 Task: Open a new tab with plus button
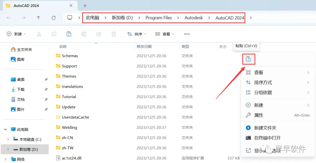click(85, 6)
